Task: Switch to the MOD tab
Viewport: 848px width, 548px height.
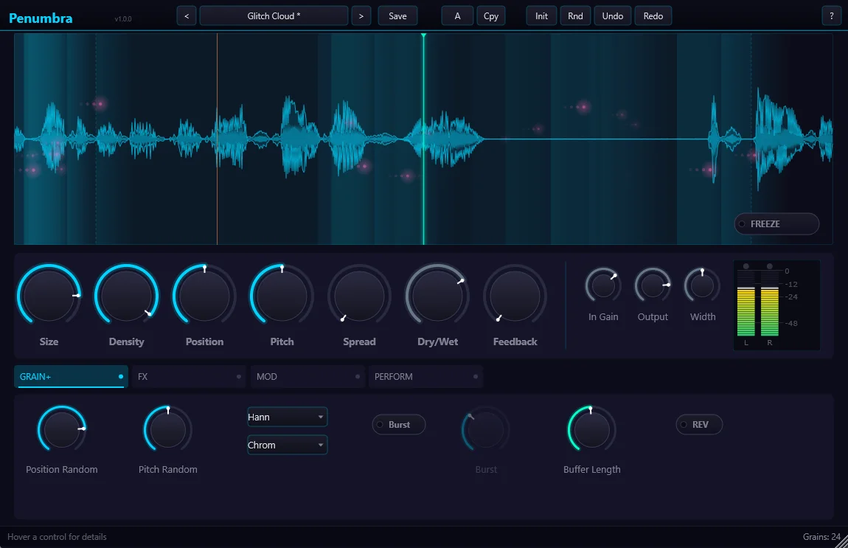Action: tap(307, 376)
